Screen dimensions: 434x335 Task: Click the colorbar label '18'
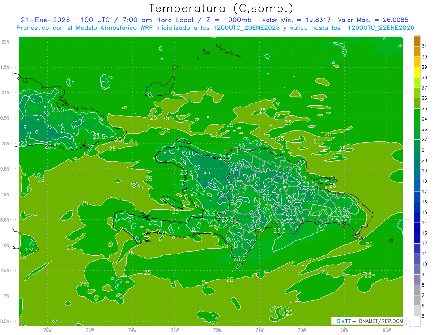424,181
